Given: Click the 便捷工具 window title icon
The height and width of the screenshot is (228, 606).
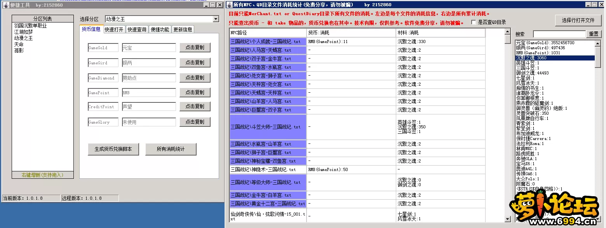Looking at the screenshot, I should (6, 5).
